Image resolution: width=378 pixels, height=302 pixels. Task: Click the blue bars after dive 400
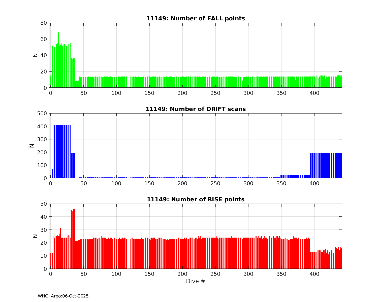point(326,166)
